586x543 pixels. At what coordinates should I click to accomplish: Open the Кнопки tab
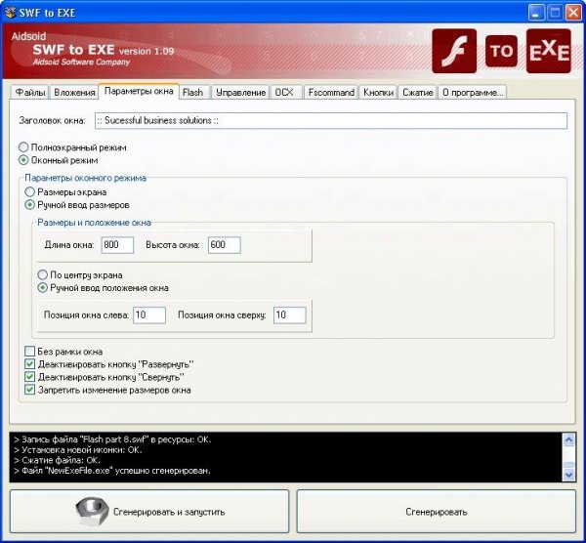click(378, 93)
